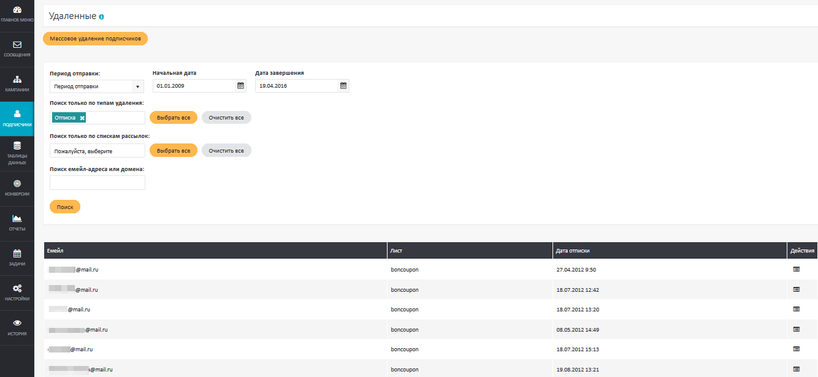The image size is (818, 377).
Task: Focus the email or domain search field
Action: [97, 183]
